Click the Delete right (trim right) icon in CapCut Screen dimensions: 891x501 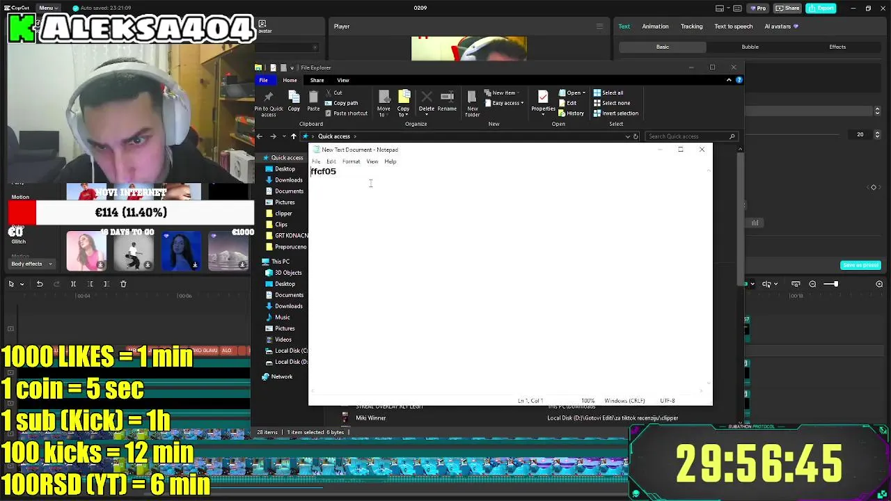[x=107, y=284]
